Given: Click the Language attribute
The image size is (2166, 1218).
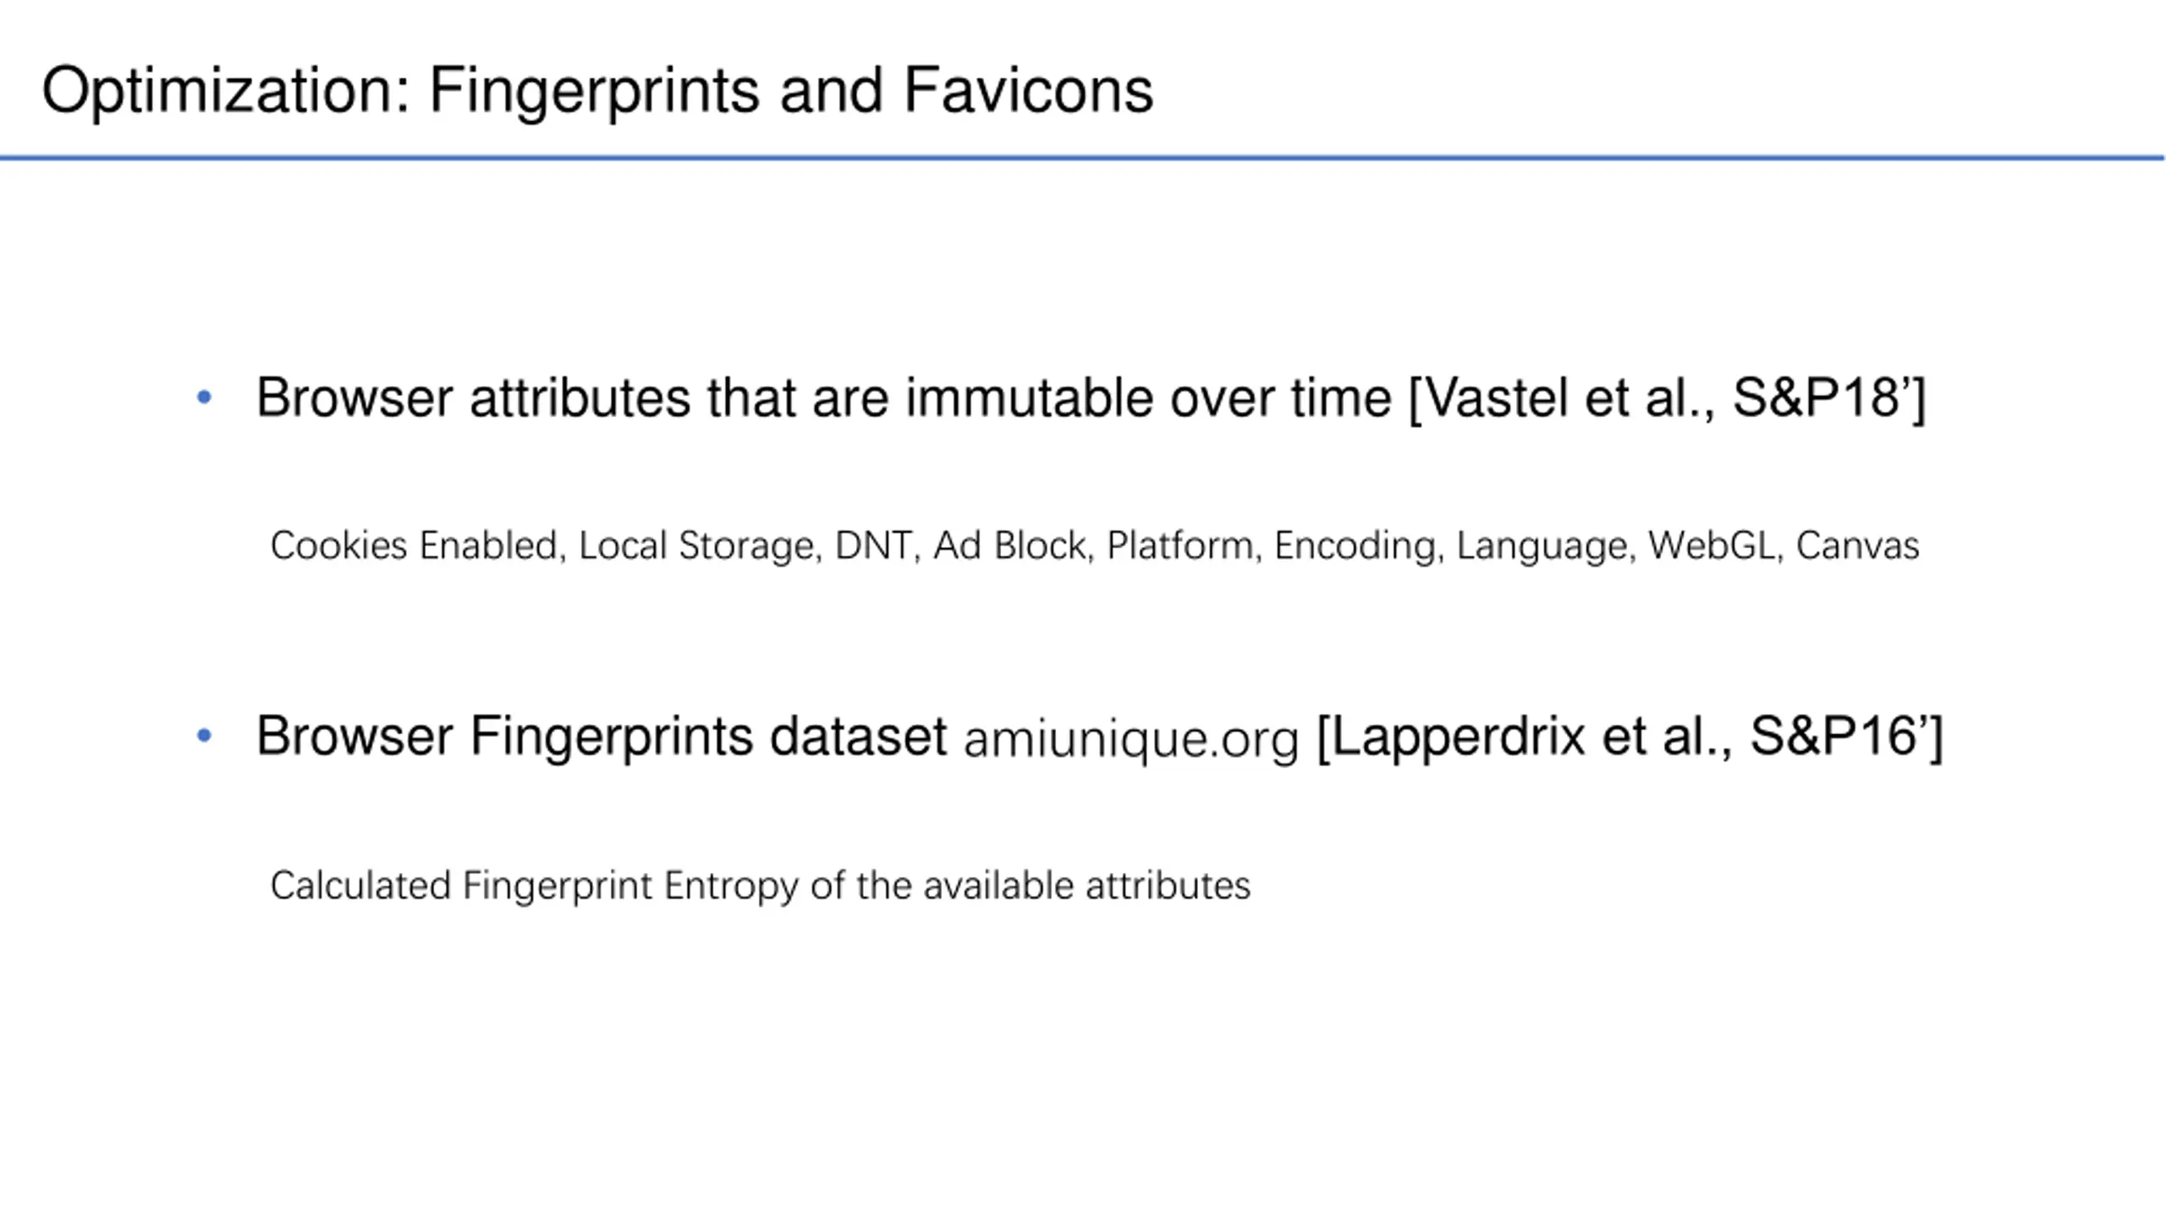Looking at the screenshot, I should coord(1542,546).
